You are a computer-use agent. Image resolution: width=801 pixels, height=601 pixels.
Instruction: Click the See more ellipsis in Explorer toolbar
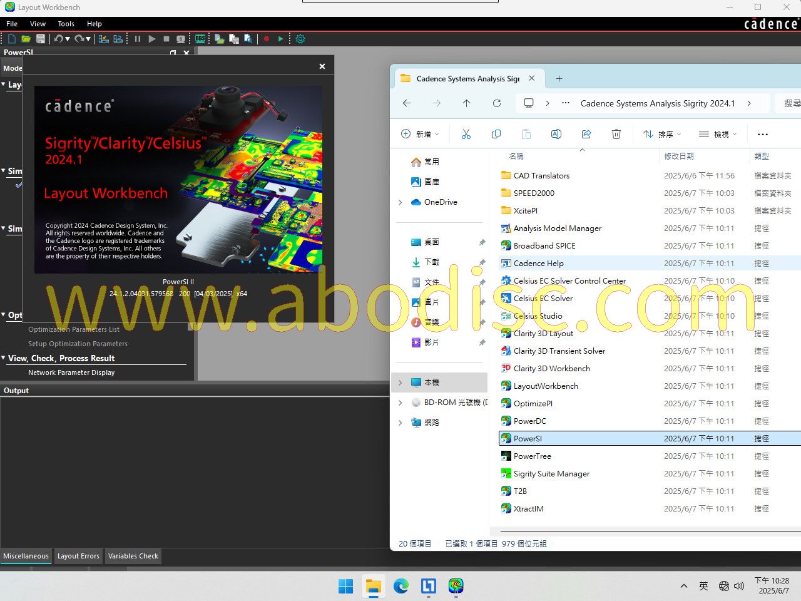pos(762,134)
